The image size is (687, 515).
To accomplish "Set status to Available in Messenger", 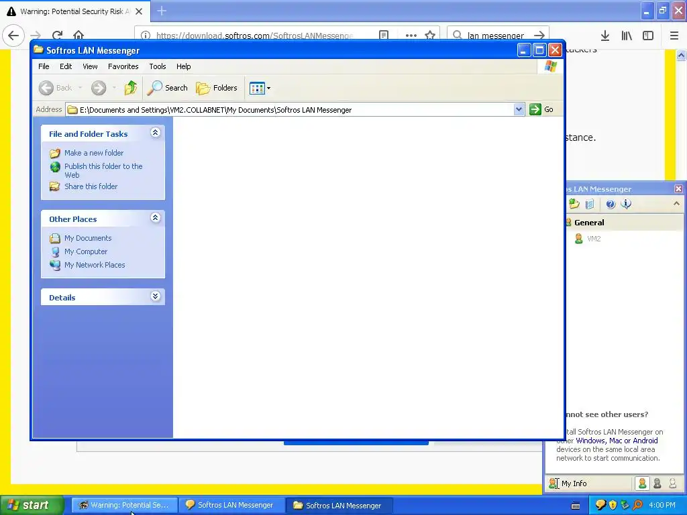I will tap(642, 483).
